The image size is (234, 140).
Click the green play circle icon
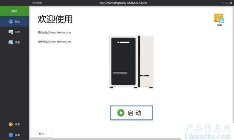click(x=121, y=113)
